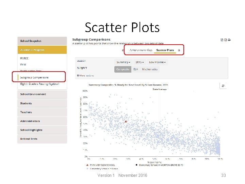Select the Mathematics subject toggle

(x=150, y=69)
